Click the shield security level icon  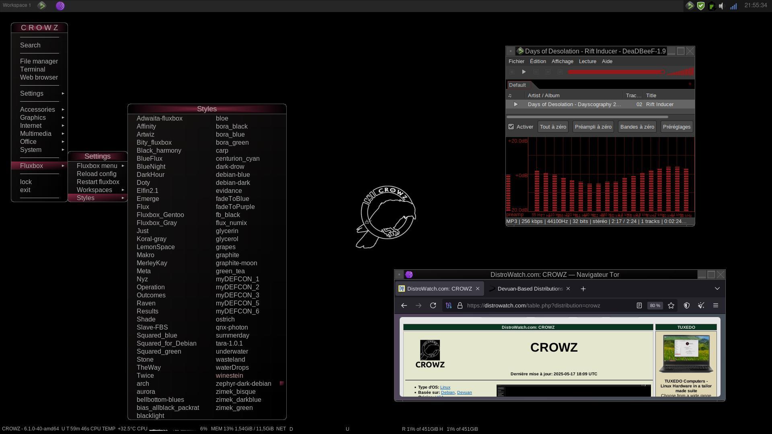(x=687, y=306)
